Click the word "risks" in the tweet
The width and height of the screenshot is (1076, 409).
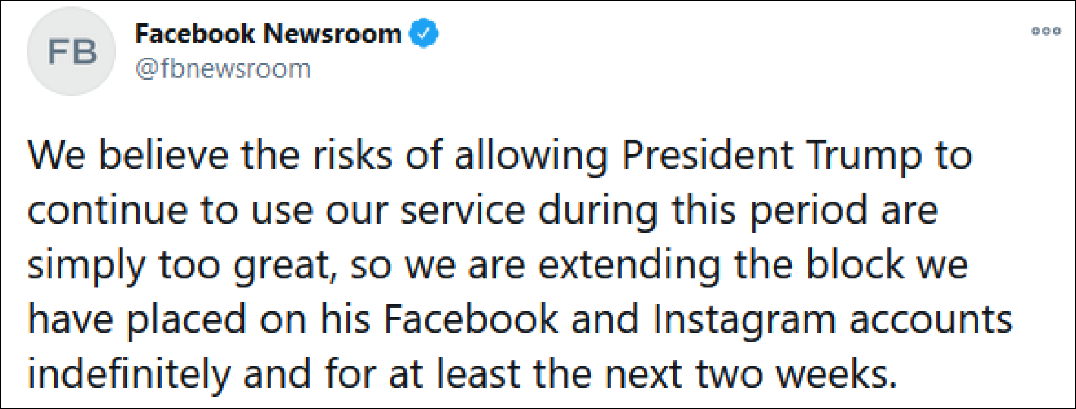click(x=352, y=156)
